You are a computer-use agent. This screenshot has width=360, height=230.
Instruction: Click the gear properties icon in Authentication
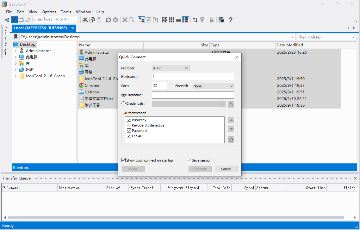231,140
